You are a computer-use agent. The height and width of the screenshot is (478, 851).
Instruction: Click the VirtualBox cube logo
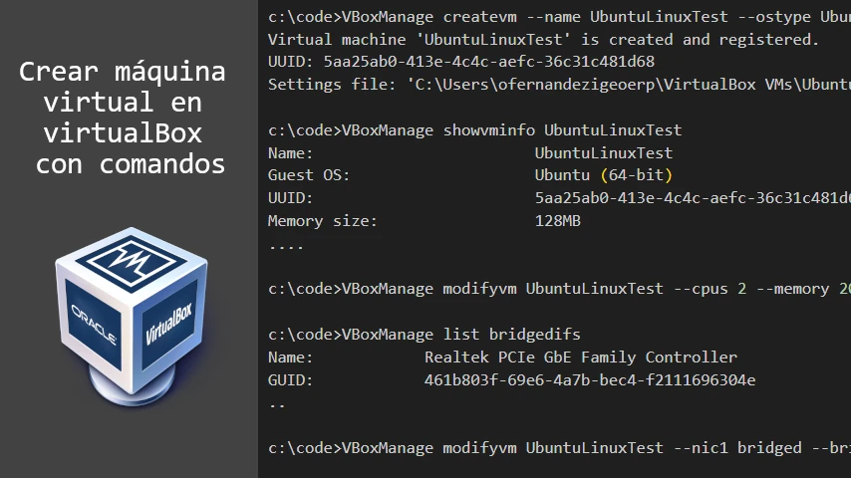(x=131, y=317)
